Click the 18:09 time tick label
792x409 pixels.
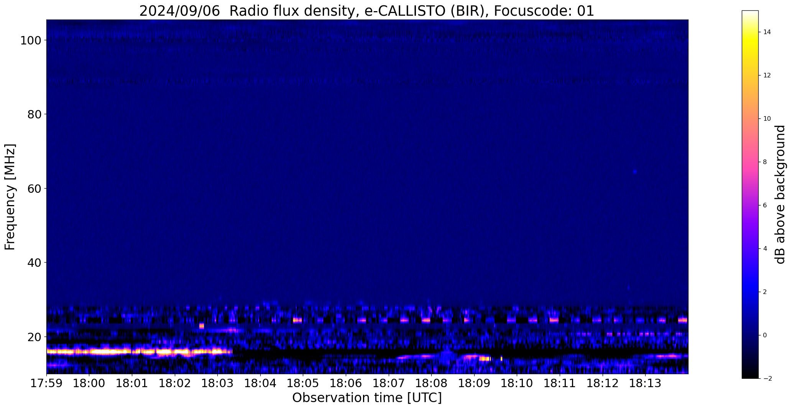coord(474,383)
